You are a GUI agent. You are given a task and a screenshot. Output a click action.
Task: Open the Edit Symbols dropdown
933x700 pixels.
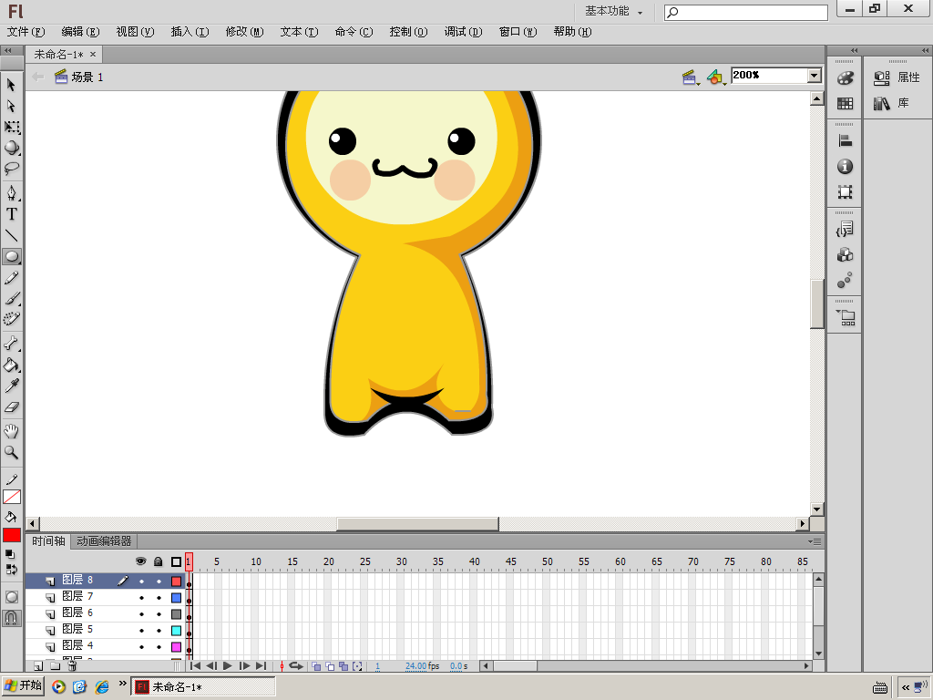[716, 77]
